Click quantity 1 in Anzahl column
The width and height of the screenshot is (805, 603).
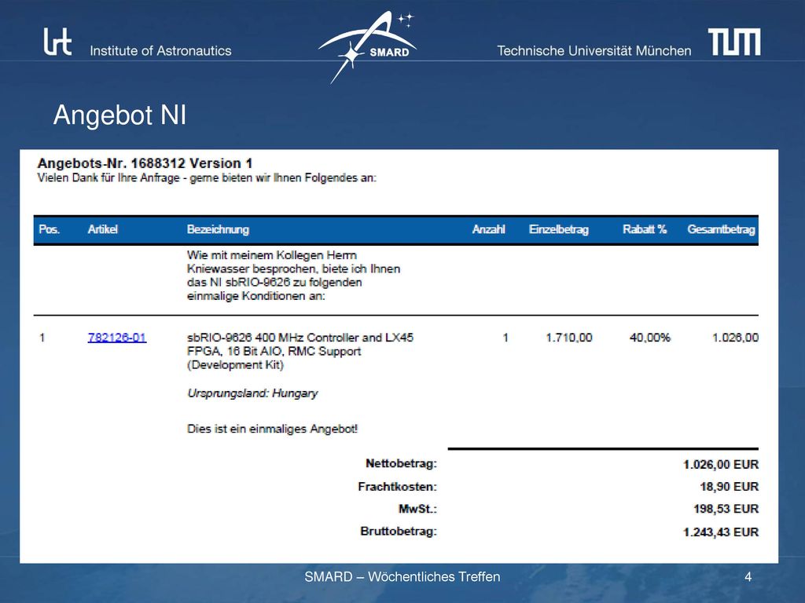coord(505,338)
